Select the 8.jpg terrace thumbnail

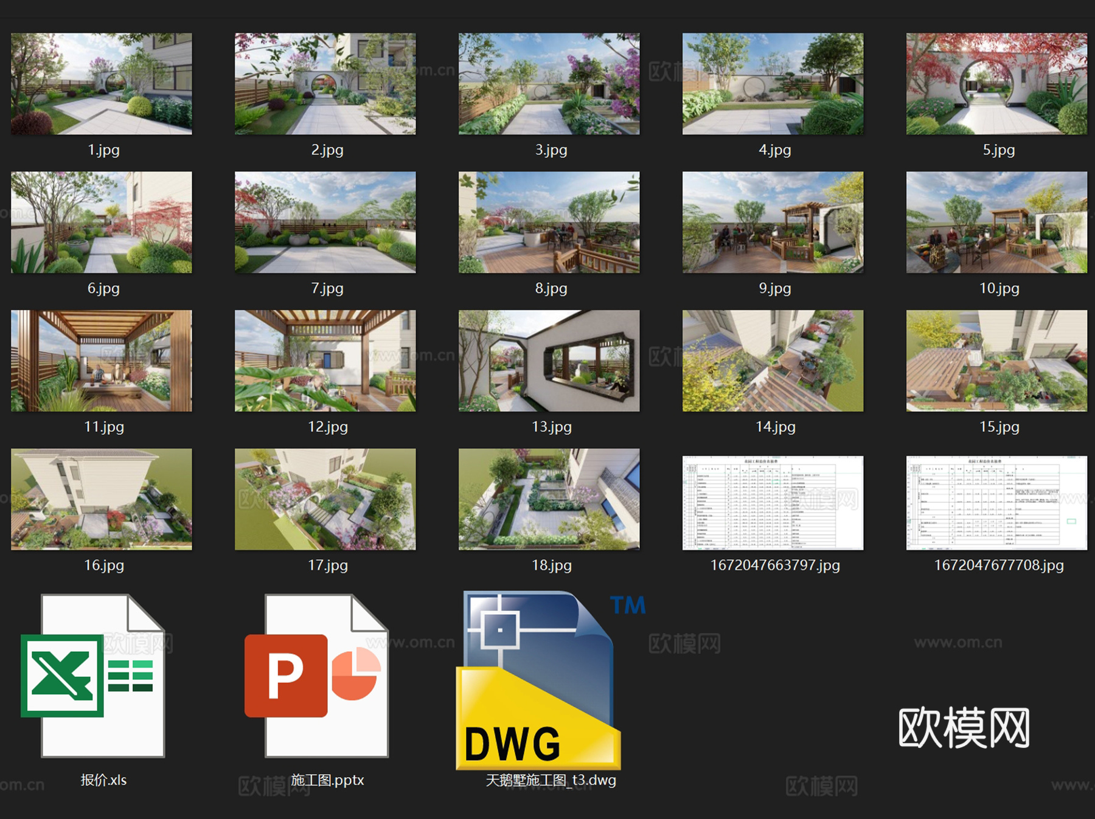[549, 223]
